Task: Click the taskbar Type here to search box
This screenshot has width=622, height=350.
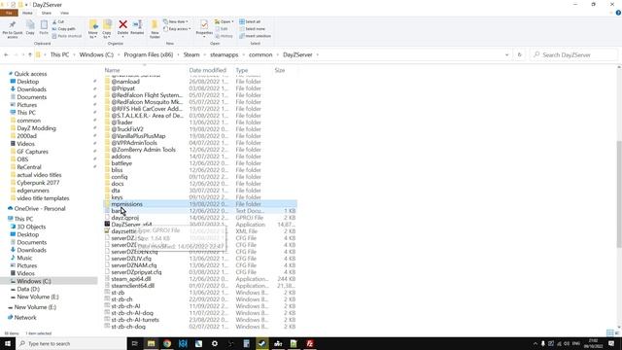Action: click(x=71, y=343)
